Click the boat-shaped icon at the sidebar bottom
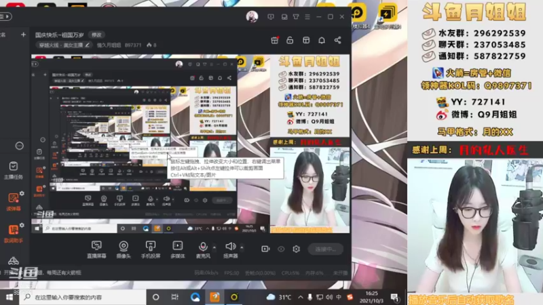This screenshot has width=543, height=305. 13,261
